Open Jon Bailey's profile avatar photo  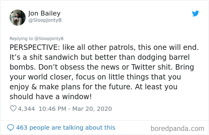click(x=18, y=18)
